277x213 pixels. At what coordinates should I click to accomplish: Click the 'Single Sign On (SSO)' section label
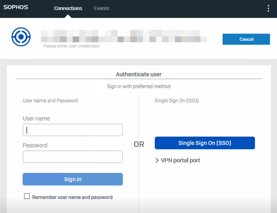[x=176, y=101]
